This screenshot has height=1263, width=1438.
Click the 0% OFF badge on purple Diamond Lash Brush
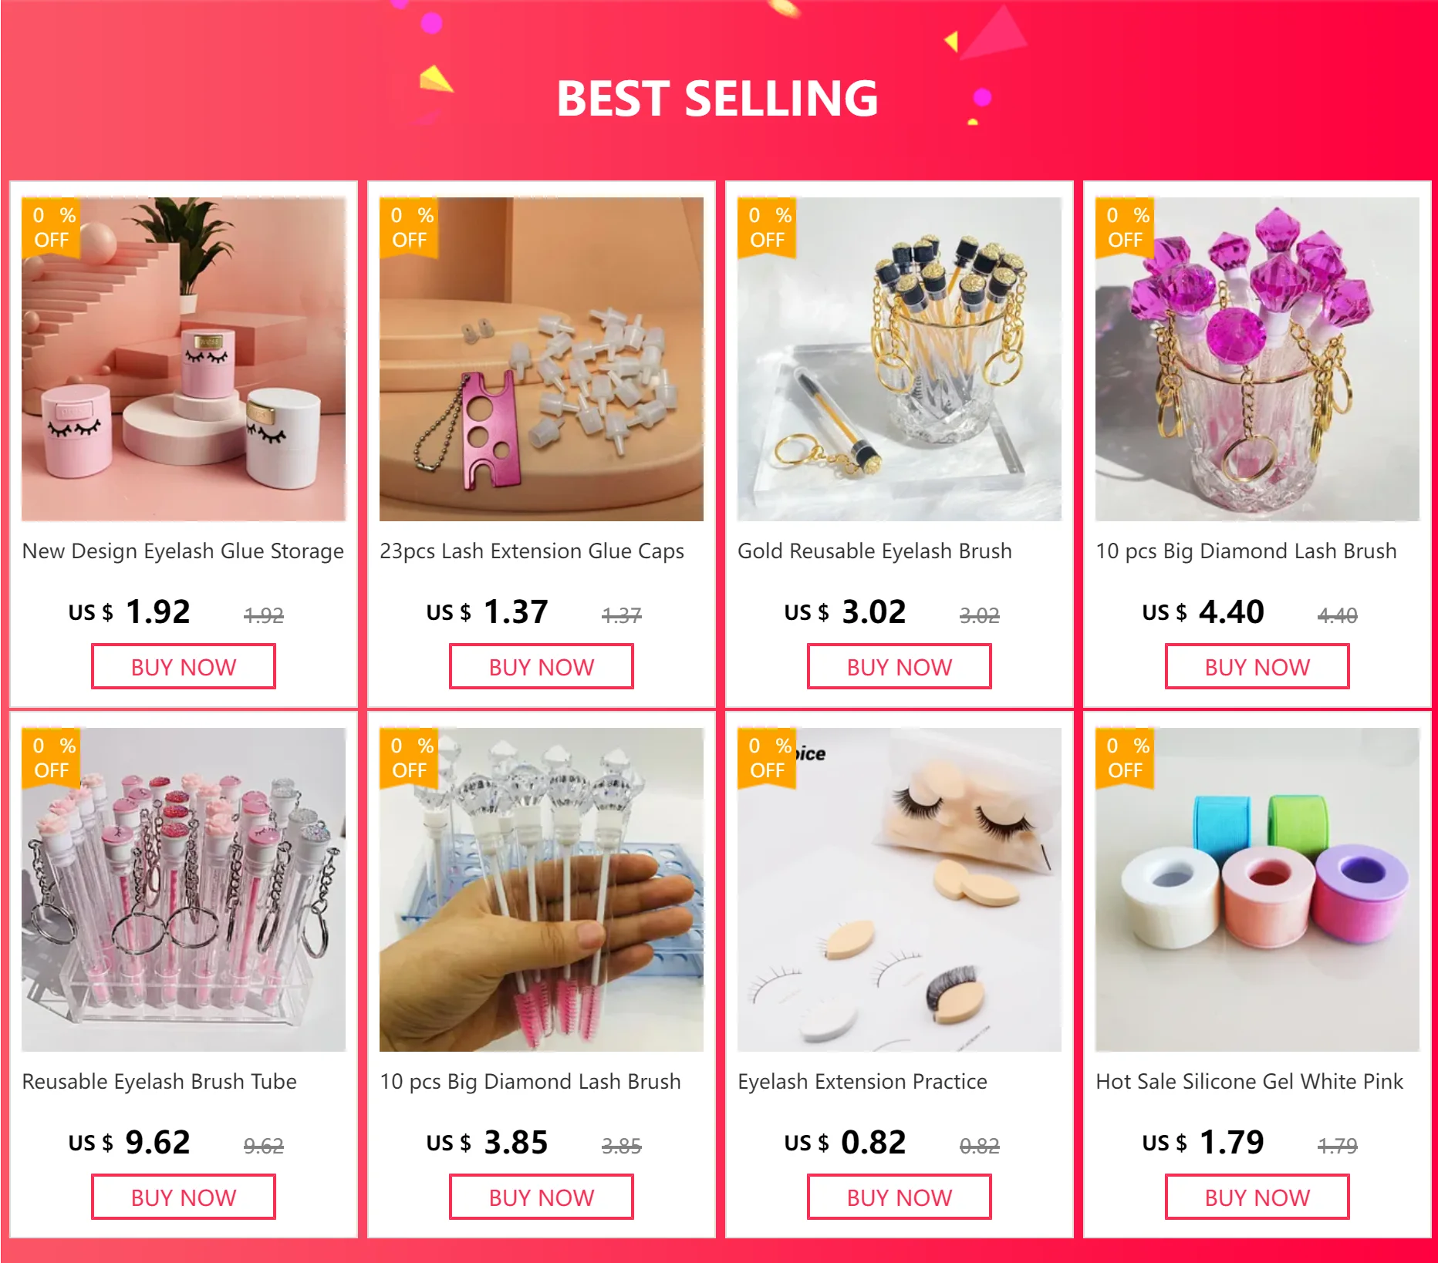[x=1126, y=227]
